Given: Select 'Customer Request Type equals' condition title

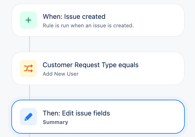Looking at the screenshot, I should 91,65.
